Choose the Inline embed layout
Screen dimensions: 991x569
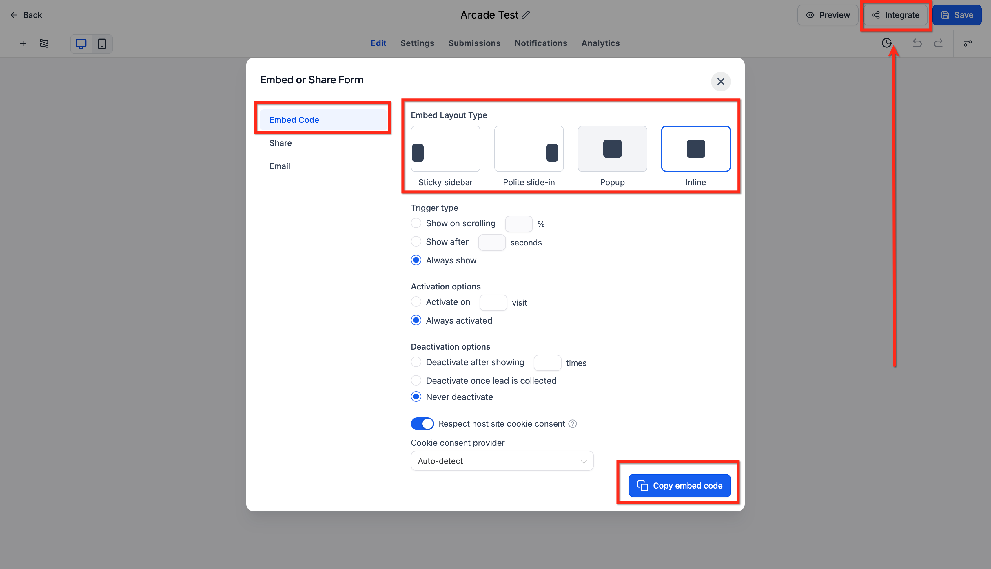[696, 148]
